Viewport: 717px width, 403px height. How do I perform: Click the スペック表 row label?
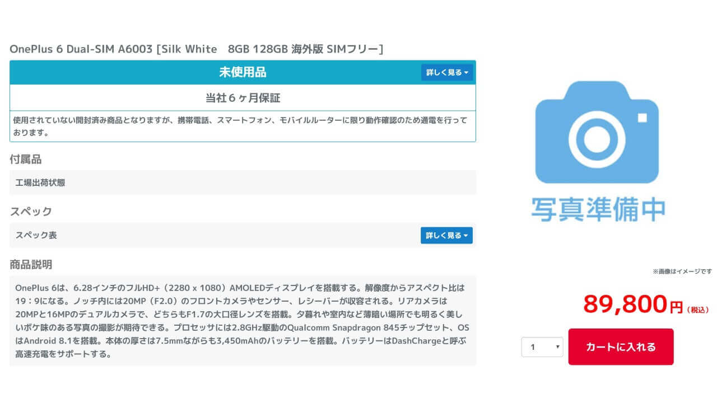(36, 236)
